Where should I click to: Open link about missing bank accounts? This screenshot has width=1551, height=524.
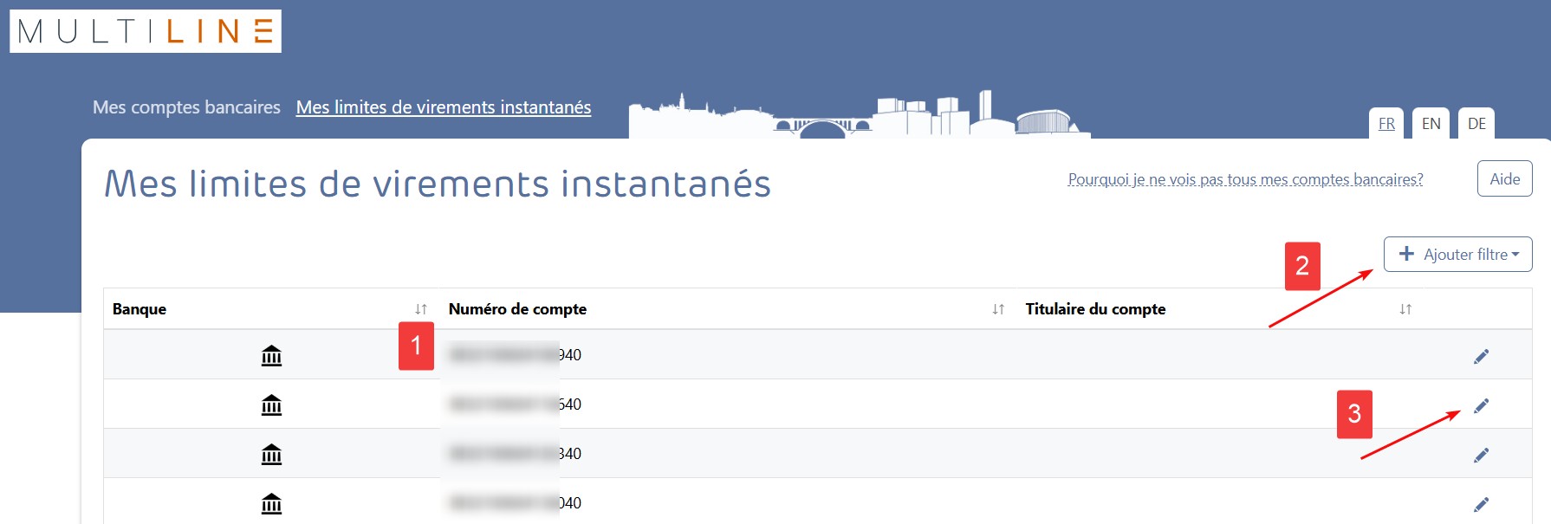(x=1245, y=179)
